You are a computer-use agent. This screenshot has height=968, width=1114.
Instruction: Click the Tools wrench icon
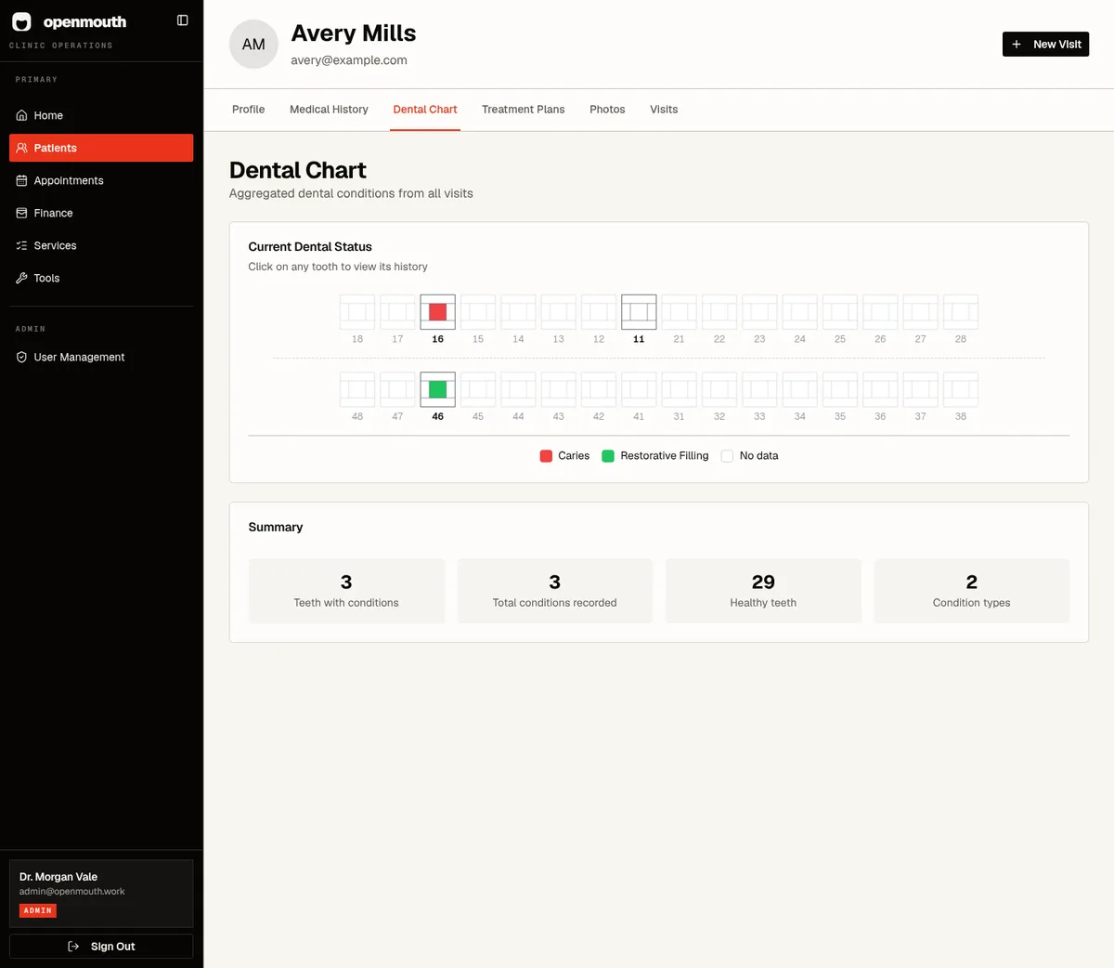[22, 278]
